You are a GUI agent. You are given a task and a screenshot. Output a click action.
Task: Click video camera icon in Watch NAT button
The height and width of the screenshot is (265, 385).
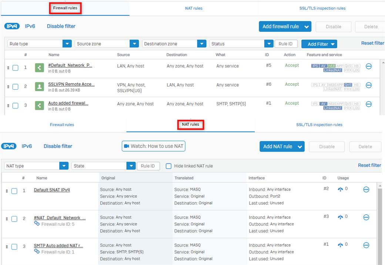click(127, 146)
